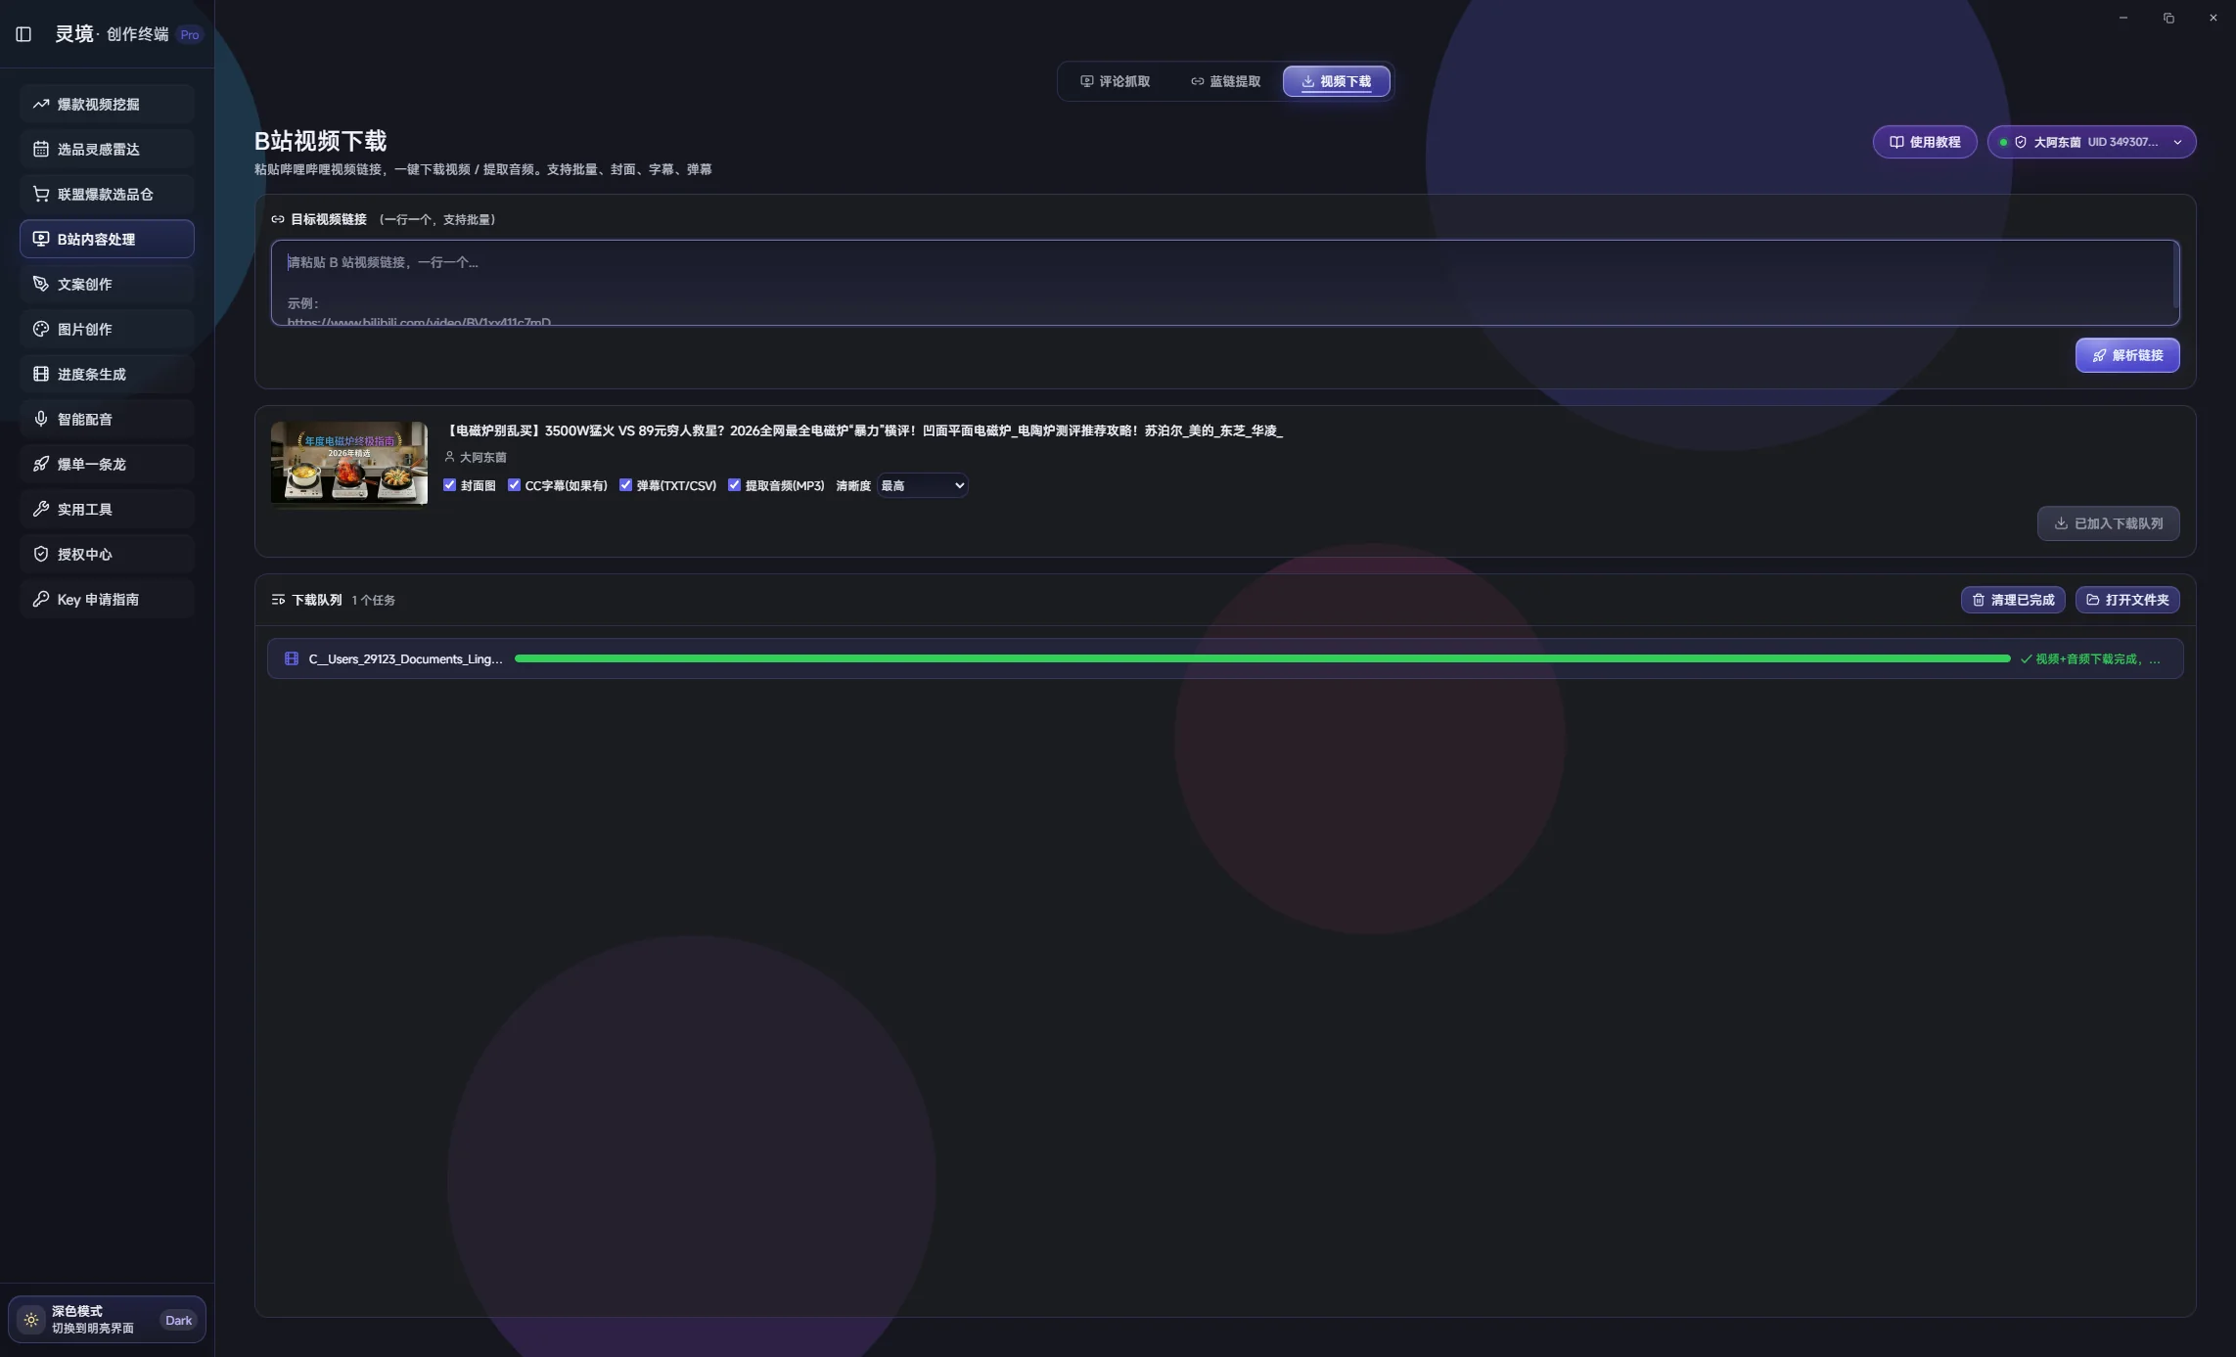Switch to the 蓝链提取 tab
Screen dimensions: 2236x1357
pyautogui.click(x=1225, y=81)
